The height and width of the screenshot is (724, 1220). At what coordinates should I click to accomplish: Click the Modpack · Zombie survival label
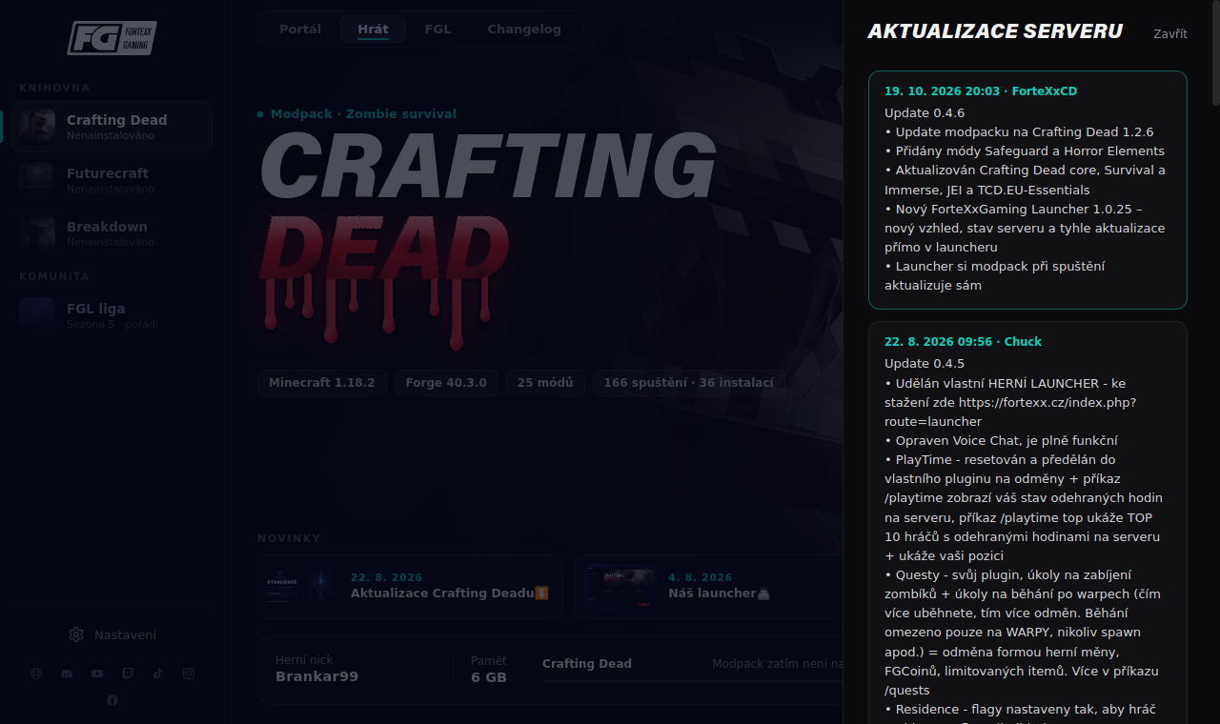(x=363, y=114)
